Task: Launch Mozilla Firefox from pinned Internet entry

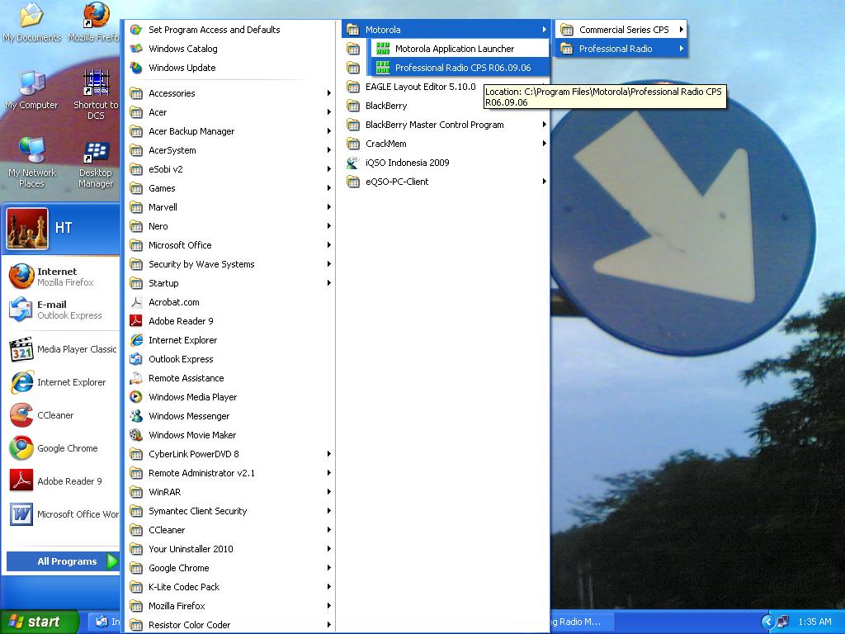Action: click(x=60, y=277)
